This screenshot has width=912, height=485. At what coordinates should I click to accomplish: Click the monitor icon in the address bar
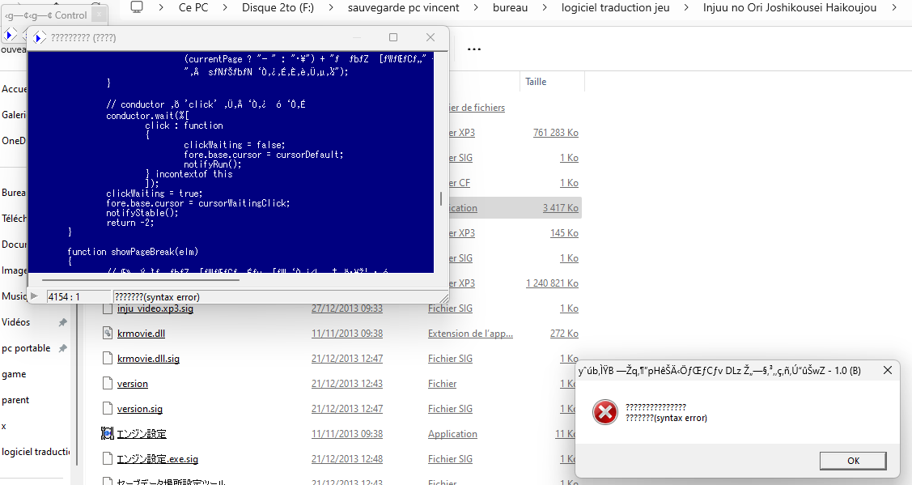[137, 7]
